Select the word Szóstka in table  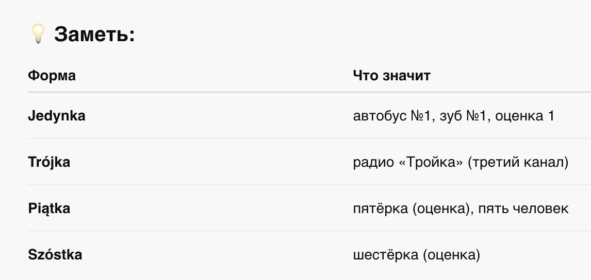tap(55, 254)
